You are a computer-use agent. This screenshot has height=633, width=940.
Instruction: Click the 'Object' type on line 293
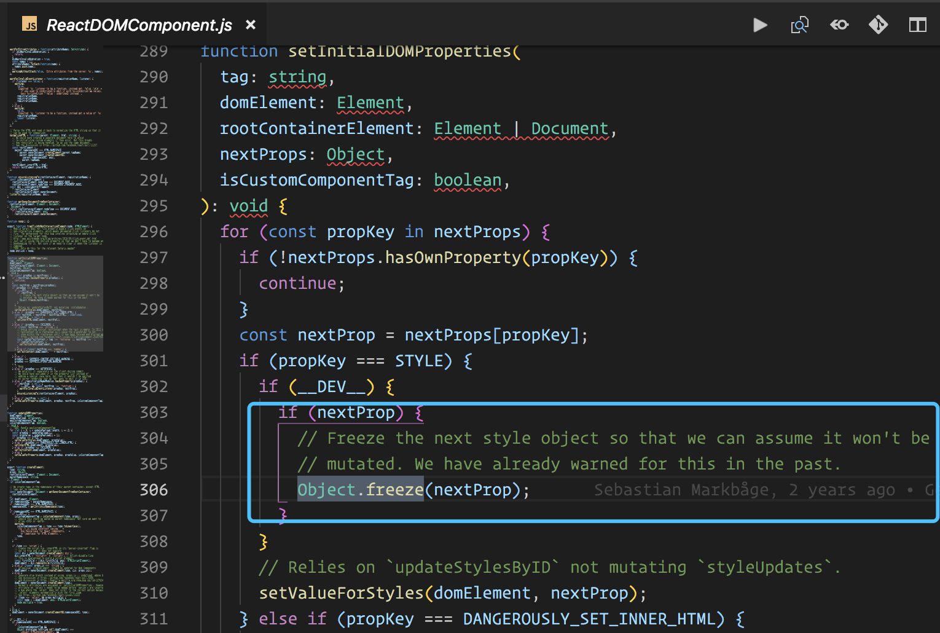pyautogui.click(x=356, y=154)
